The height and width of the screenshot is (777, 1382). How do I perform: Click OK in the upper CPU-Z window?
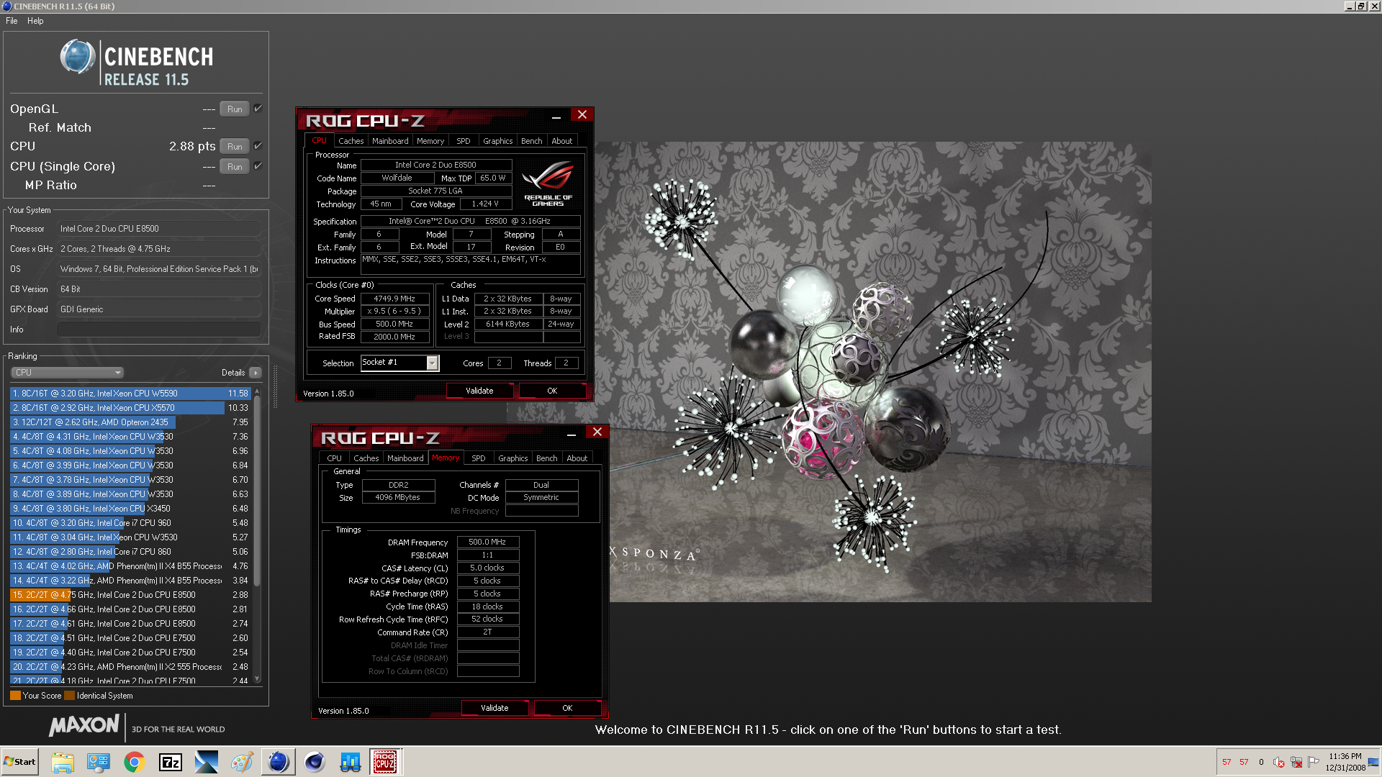[x=552, y=391]
